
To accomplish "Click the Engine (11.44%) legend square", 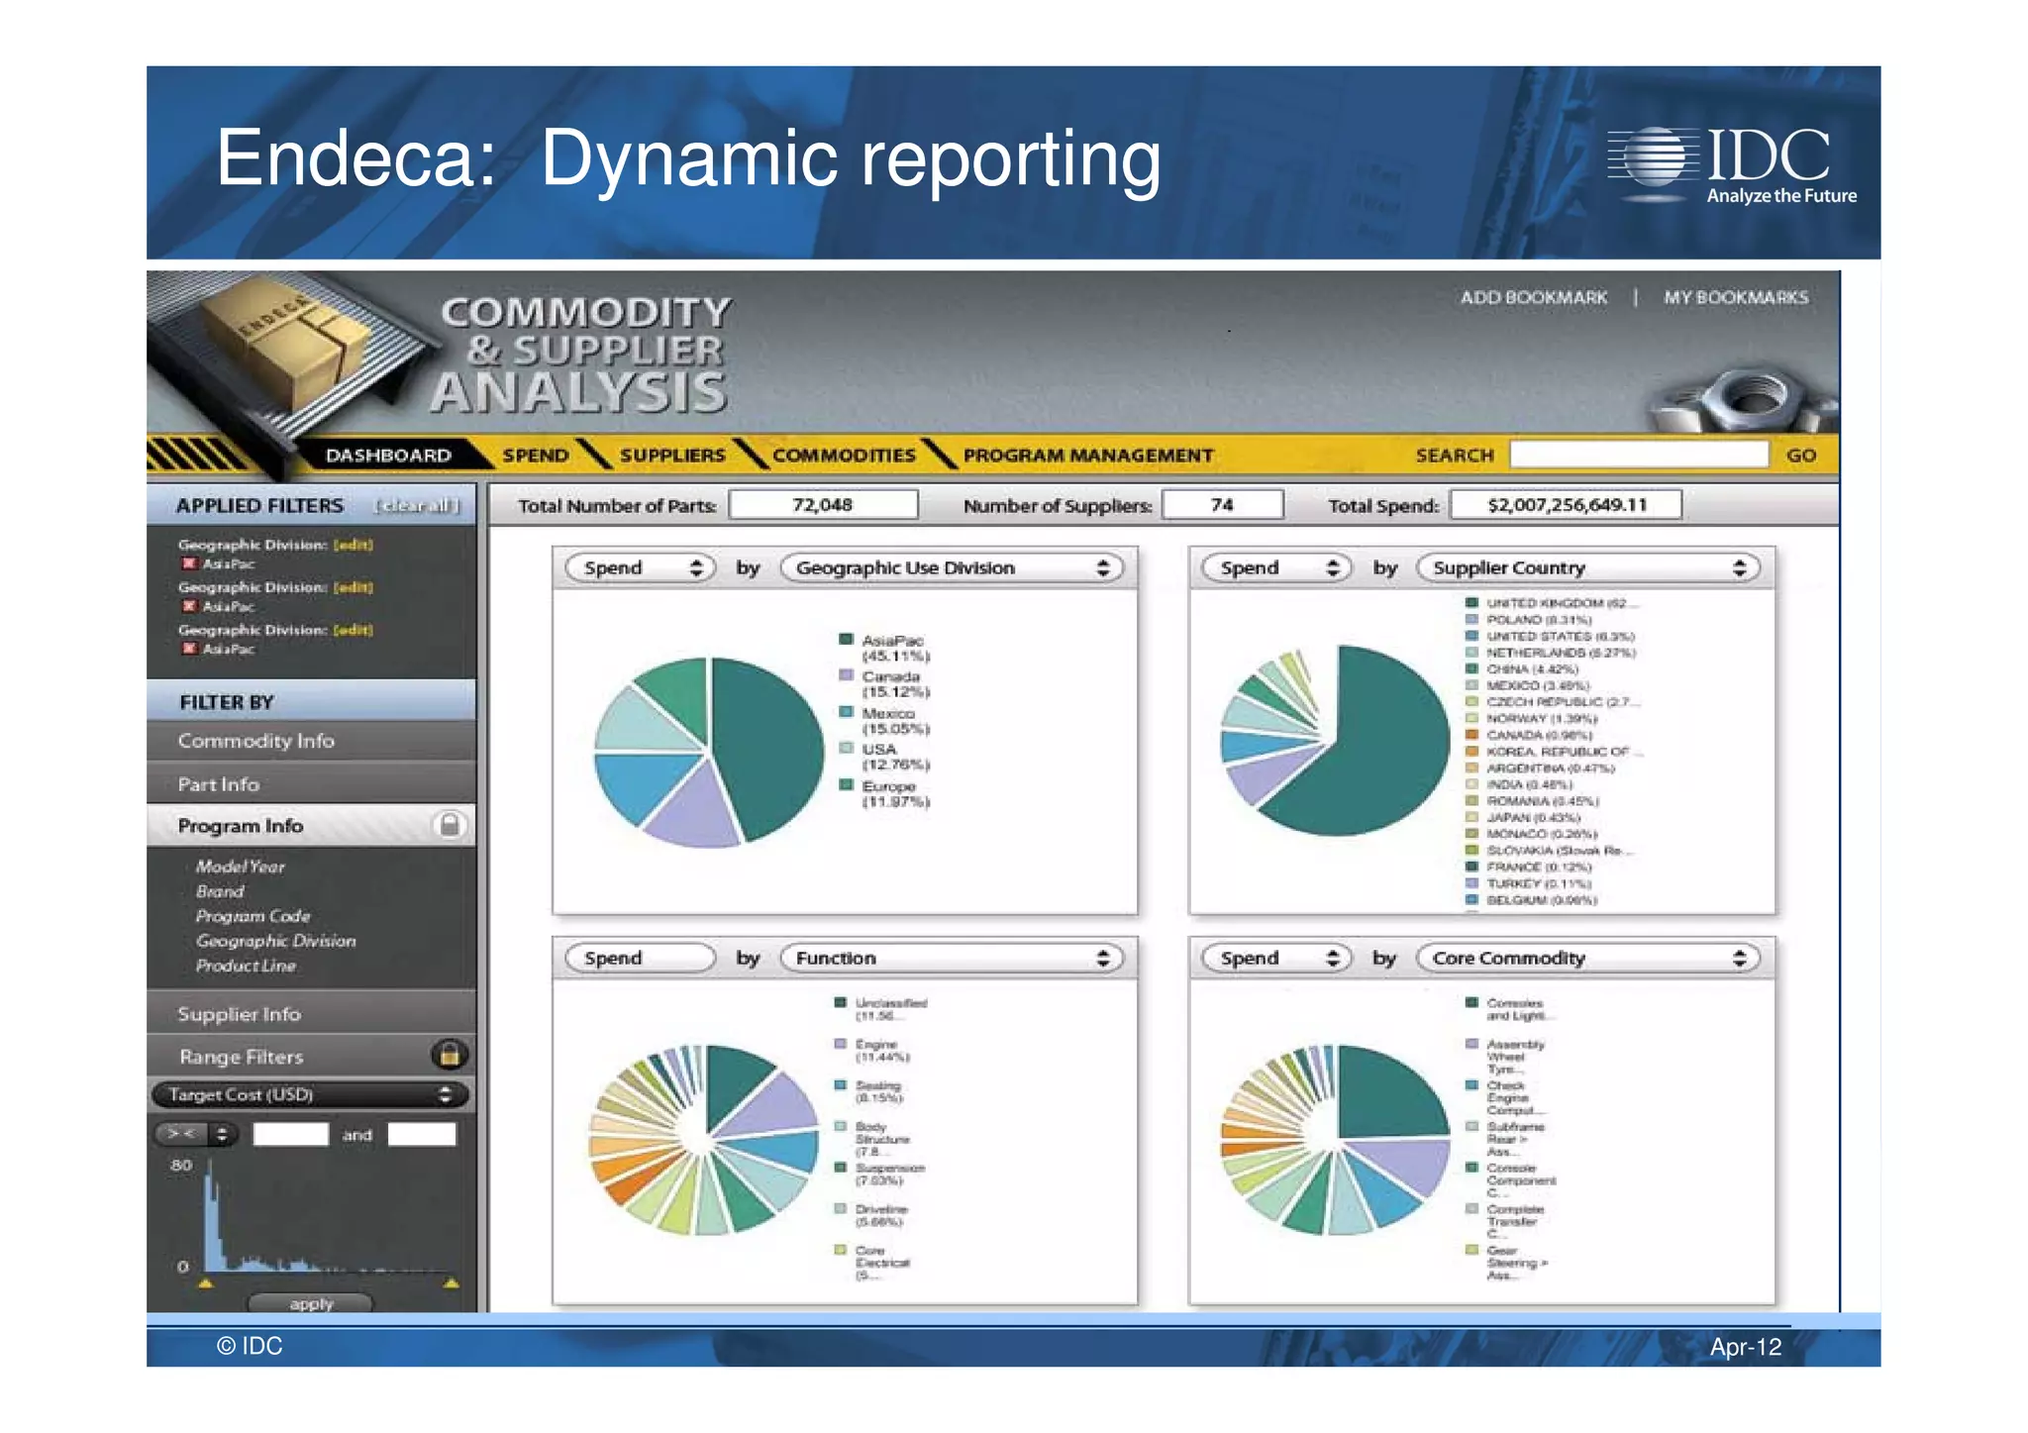I will point(840,1044).
